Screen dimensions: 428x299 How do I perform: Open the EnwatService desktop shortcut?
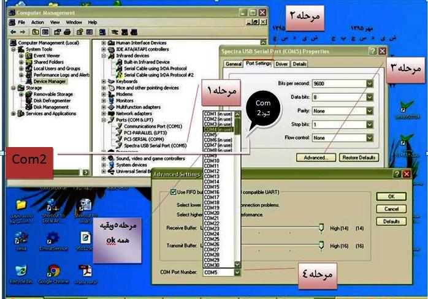(53, 238)
